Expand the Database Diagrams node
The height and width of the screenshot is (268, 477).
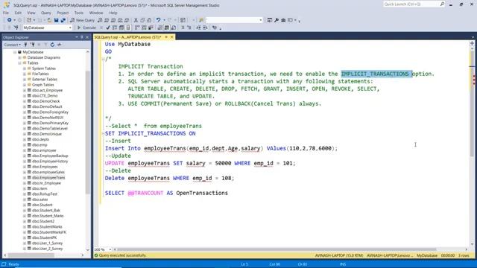pyautogui.click(x=19, y=57)
